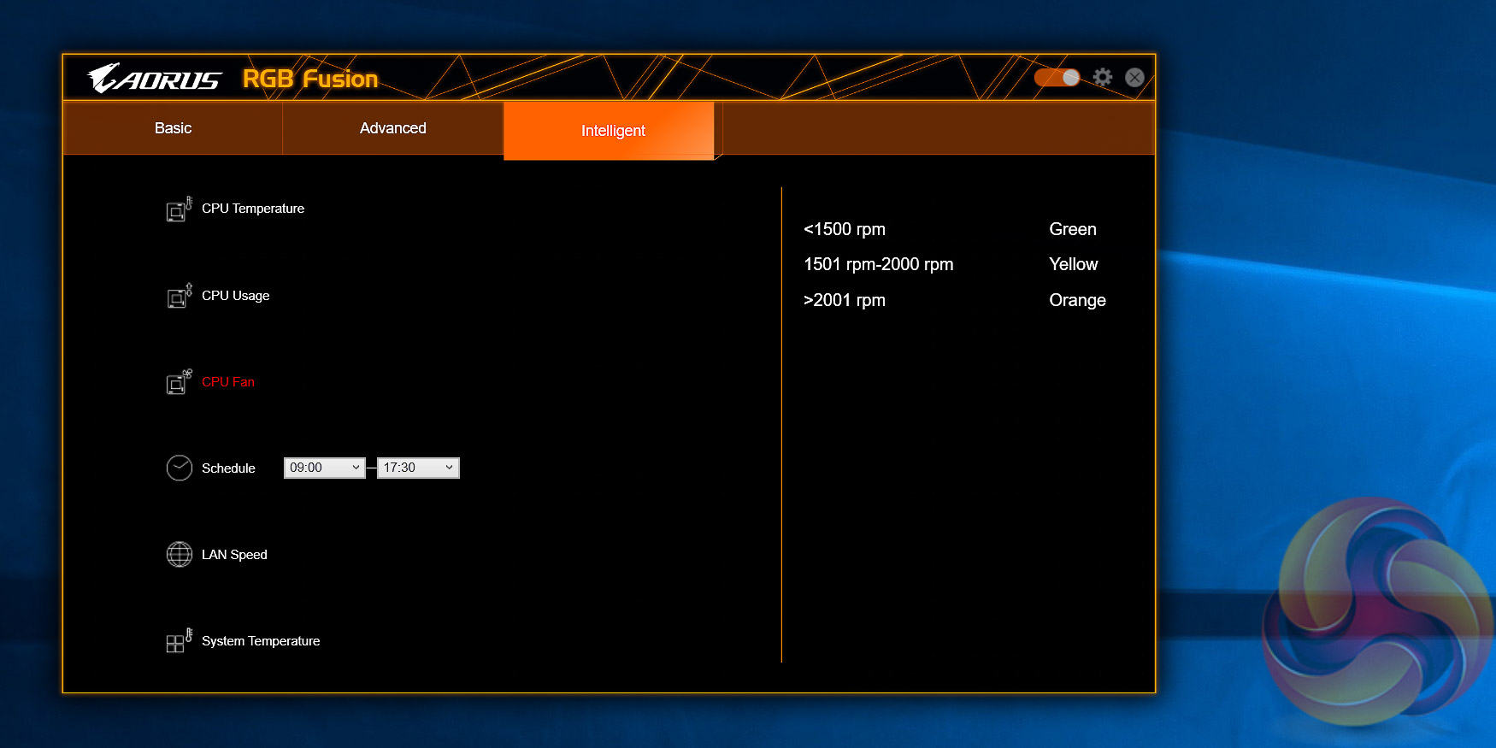Image resolution: width=1496 pixels, height=748 pixels.
Task: Click the CPU Temperature chip icon
Action: pos(178,209)
